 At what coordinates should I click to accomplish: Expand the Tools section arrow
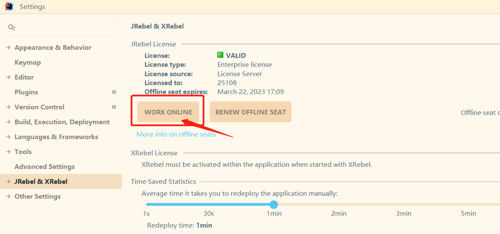8,152
